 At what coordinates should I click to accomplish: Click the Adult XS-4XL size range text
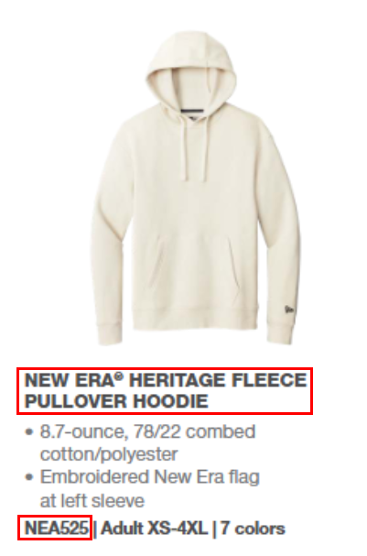pos(154,529)
